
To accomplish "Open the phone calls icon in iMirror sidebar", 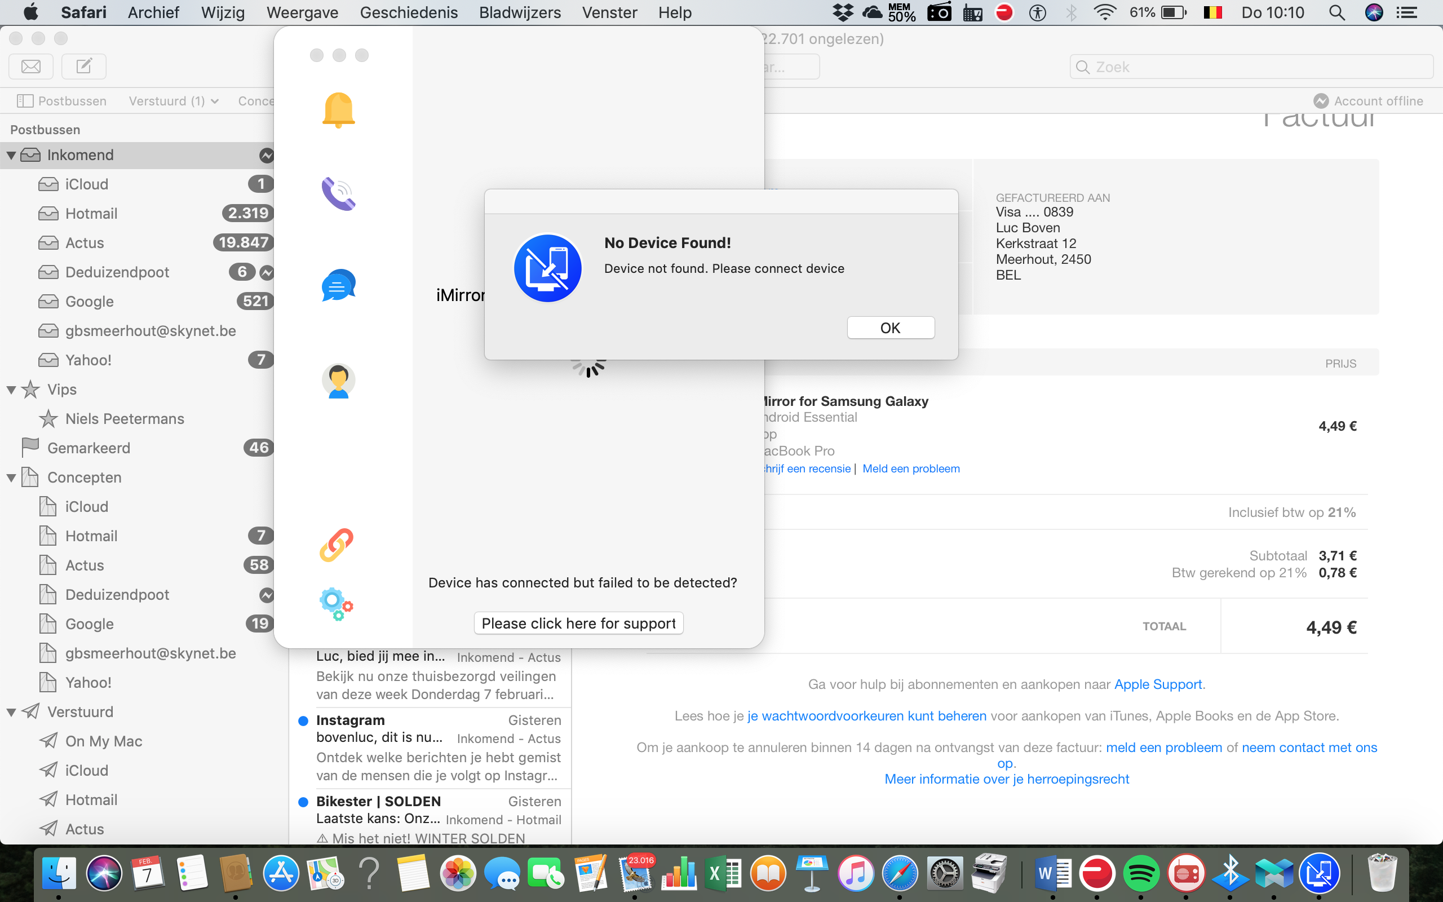I will 338,194.
